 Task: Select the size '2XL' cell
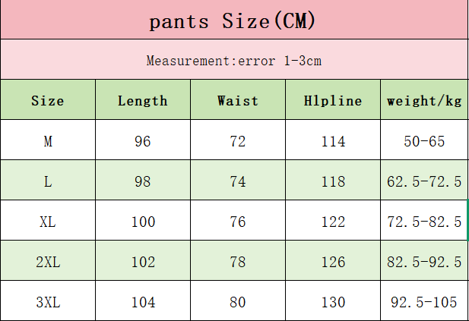tap(48, 260)
